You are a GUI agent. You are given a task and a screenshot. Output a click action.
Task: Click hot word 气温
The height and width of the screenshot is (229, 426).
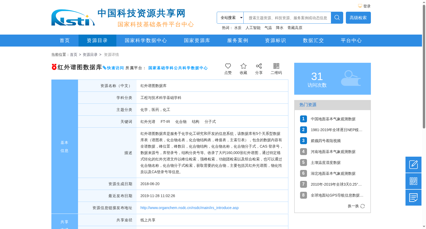(268, 28)
